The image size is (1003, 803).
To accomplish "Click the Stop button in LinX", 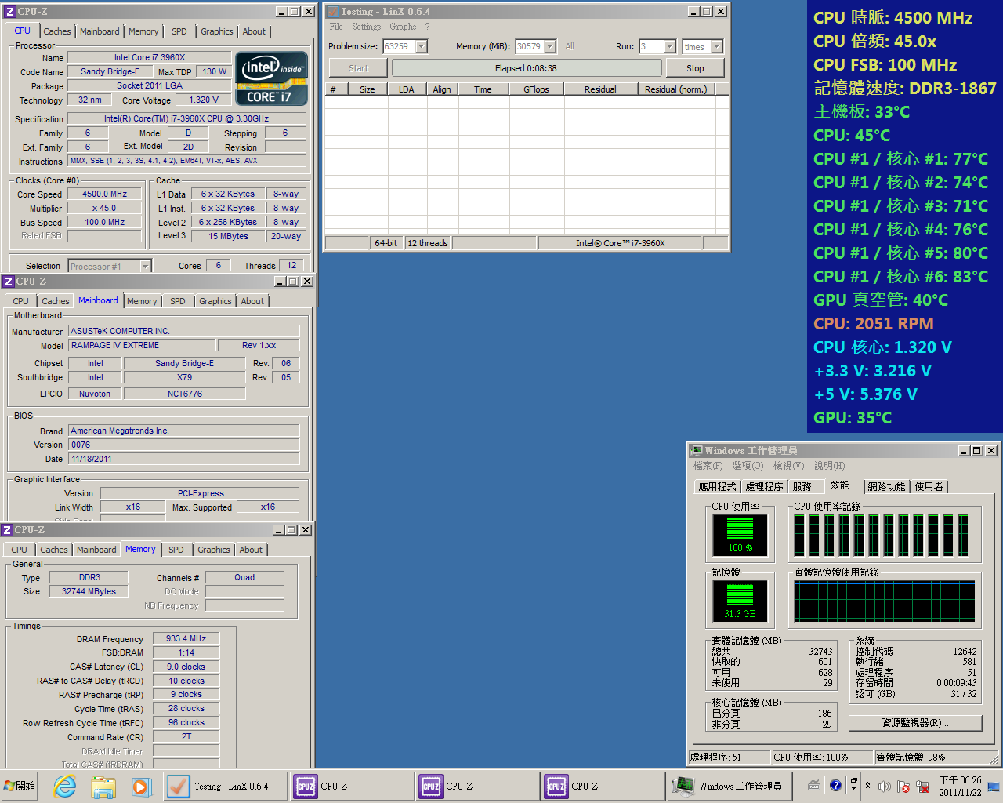I will pyautogui.click(x=695, y=68).
